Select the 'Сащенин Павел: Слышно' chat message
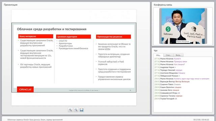 point(167,84)
